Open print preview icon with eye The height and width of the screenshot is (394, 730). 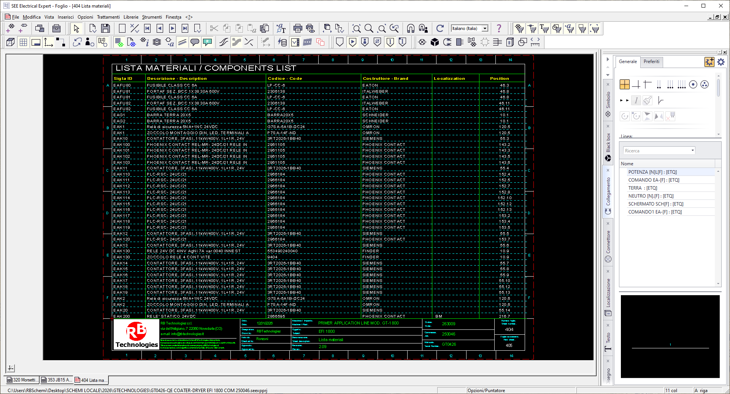pyautogui.click(x=311, y=28)
